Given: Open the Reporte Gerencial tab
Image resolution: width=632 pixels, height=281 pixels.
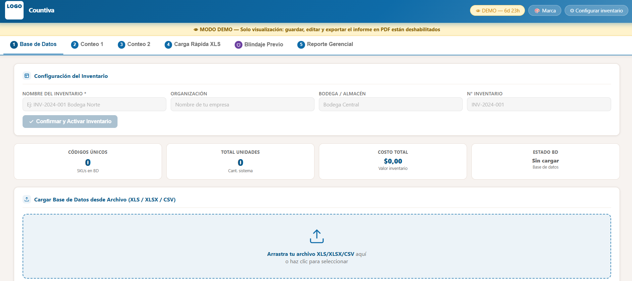Looking at the screenshot, I should 325,44.
